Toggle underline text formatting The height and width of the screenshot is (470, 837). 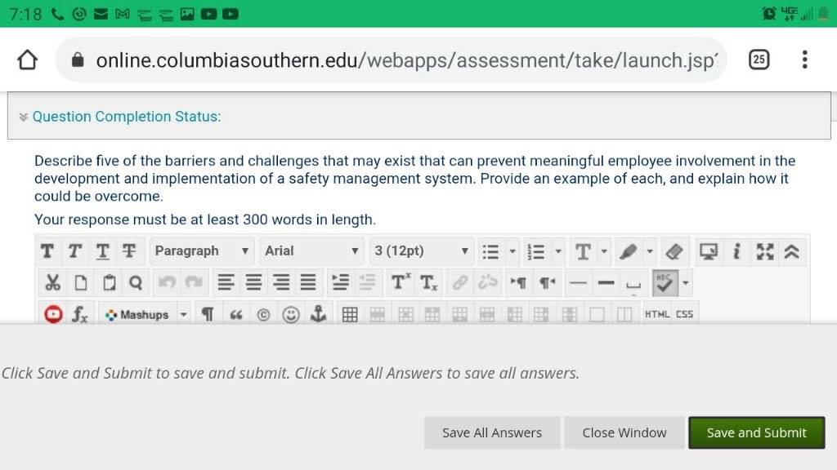click(102, 251)
